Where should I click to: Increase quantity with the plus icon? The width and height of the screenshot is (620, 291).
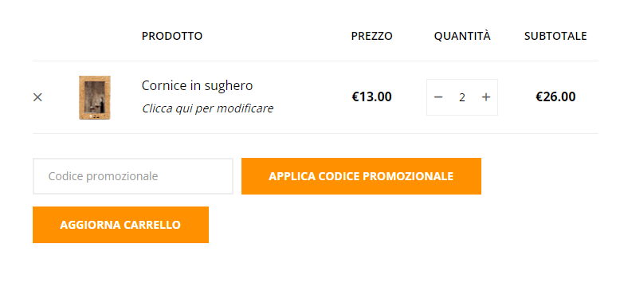point(486,97)
